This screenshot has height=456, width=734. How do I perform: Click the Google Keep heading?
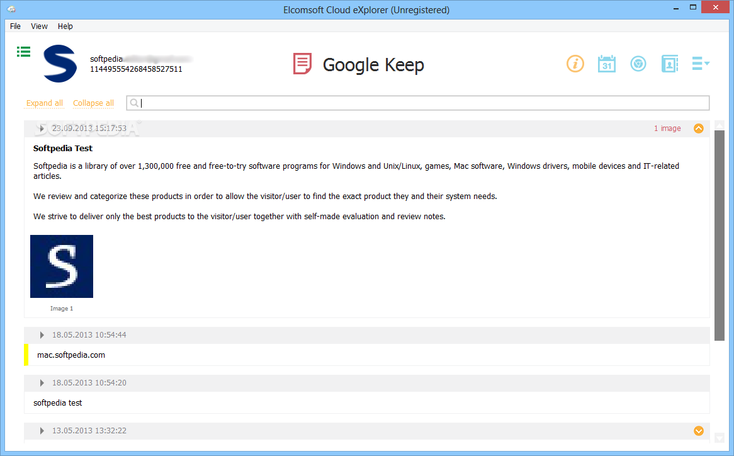pyautogui.click(x=373, y=65)
